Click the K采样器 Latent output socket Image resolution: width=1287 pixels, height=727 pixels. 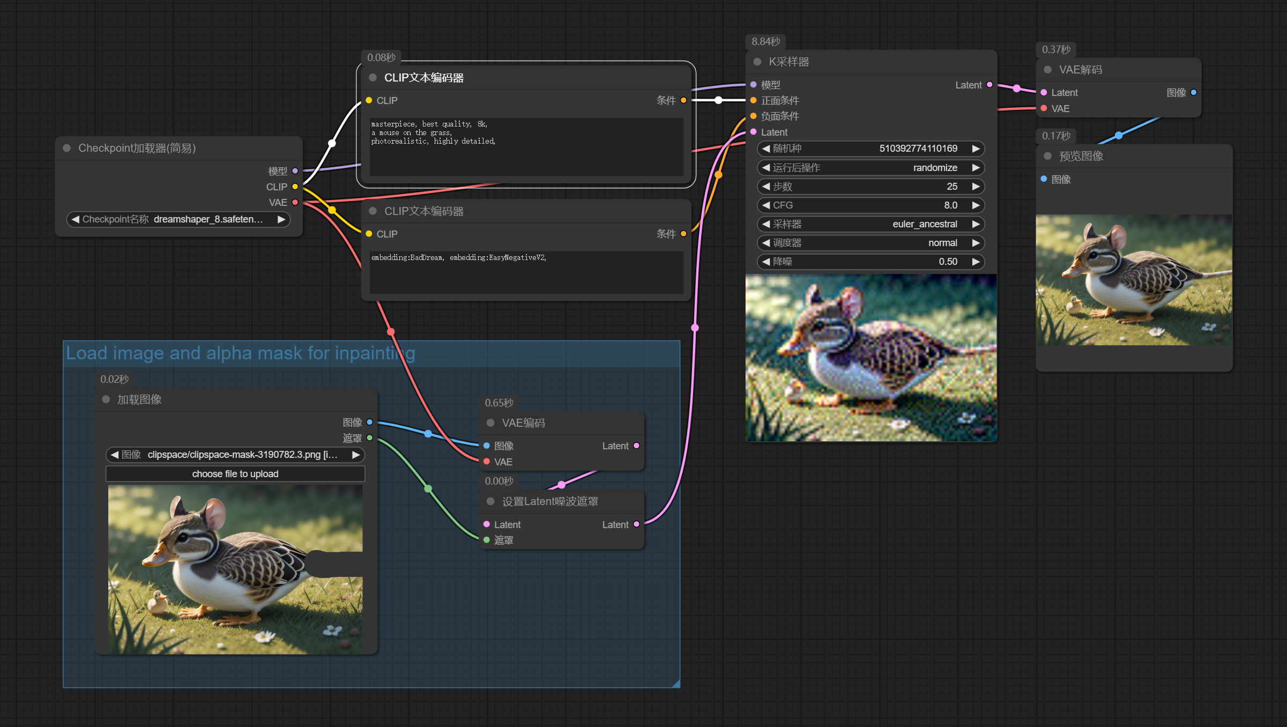(x=990, y=85)
